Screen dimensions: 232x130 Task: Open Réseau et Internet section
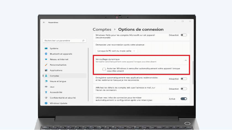pos(59,59)
